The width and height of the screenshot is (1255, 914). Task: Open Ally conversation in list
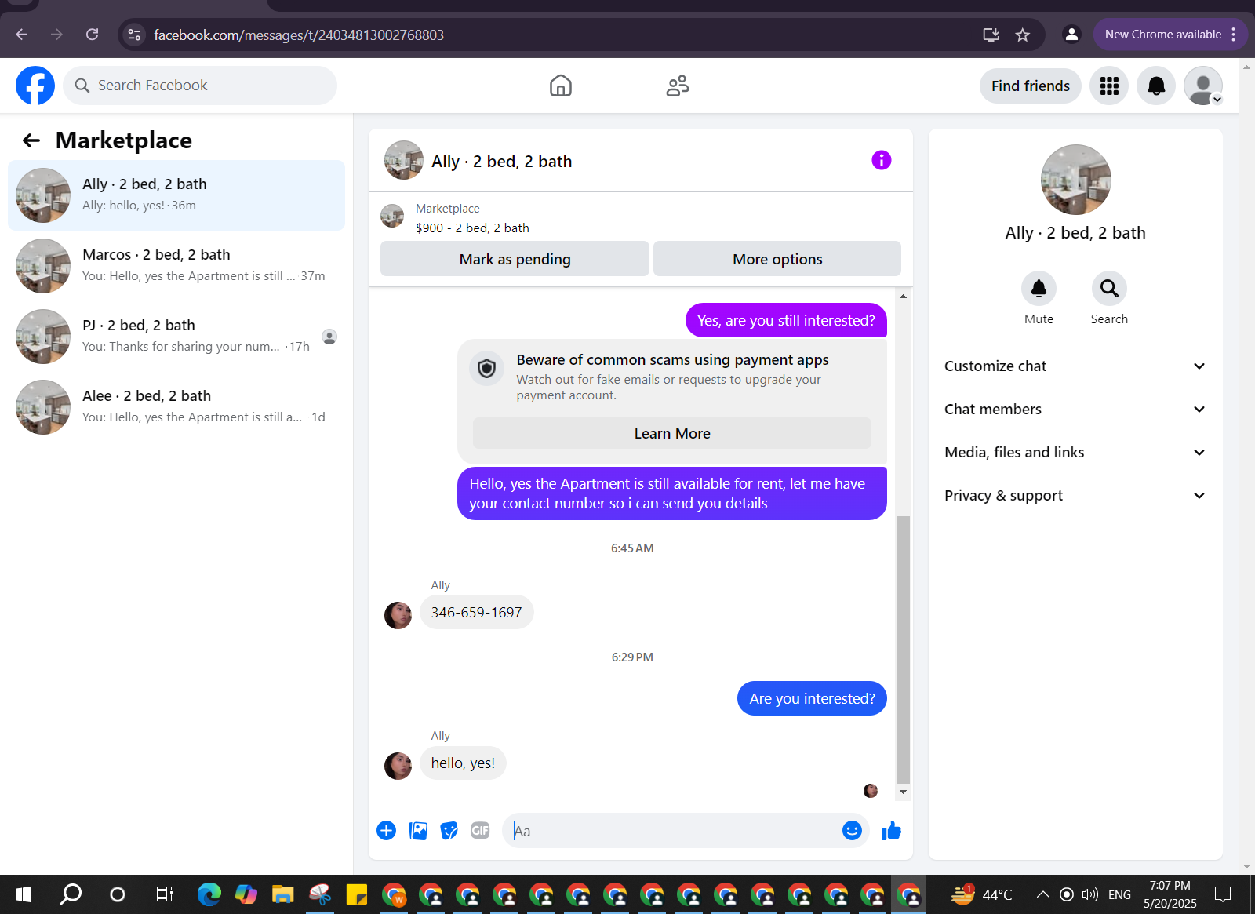click(176, 195)
